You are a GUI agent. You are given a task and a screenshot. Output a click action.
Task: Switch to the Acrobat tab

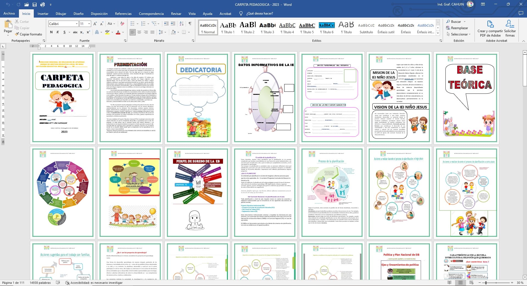(225, 13)
